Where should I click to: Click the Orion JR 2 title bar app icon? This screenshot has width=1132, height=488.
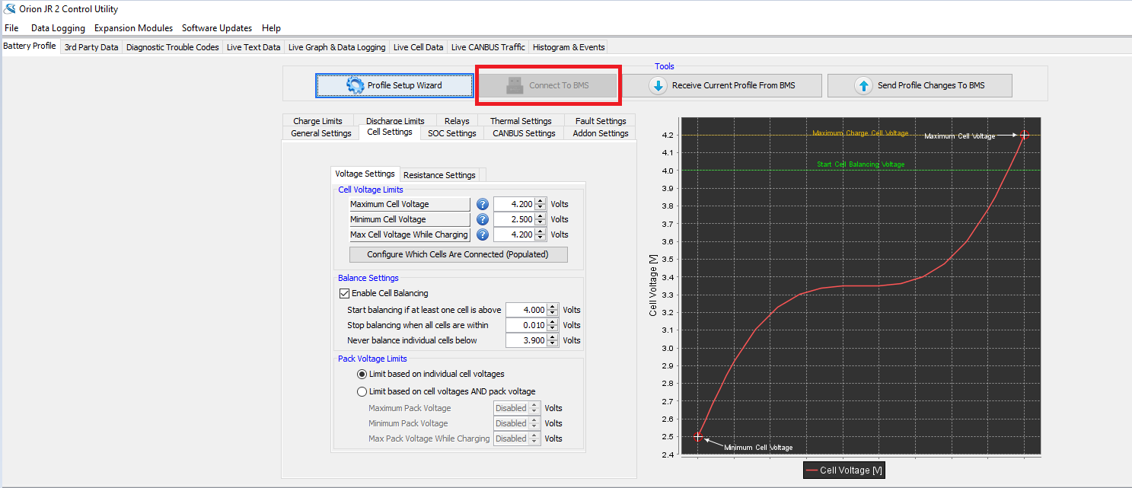click(9, 9)
